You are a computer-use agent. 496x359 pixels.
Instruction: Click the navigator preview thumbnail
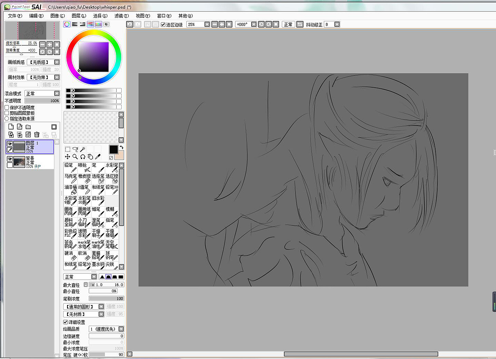(32, 30)
